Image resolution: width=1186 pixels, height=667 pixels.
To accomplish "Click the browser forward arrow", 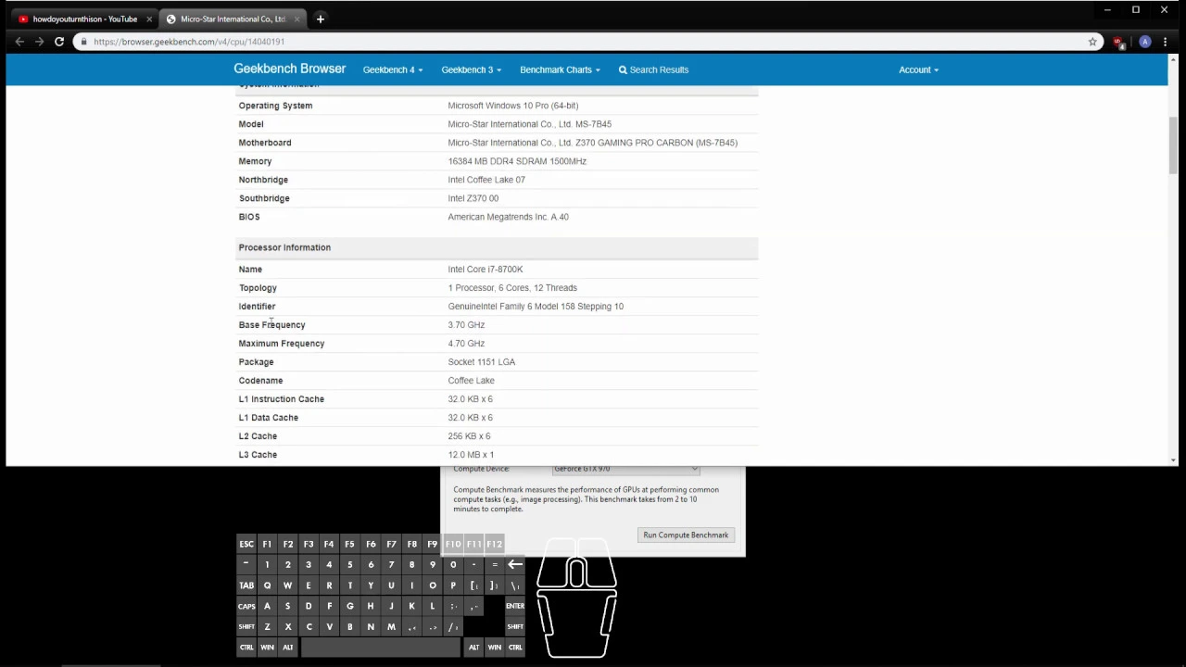I will 39,42.
